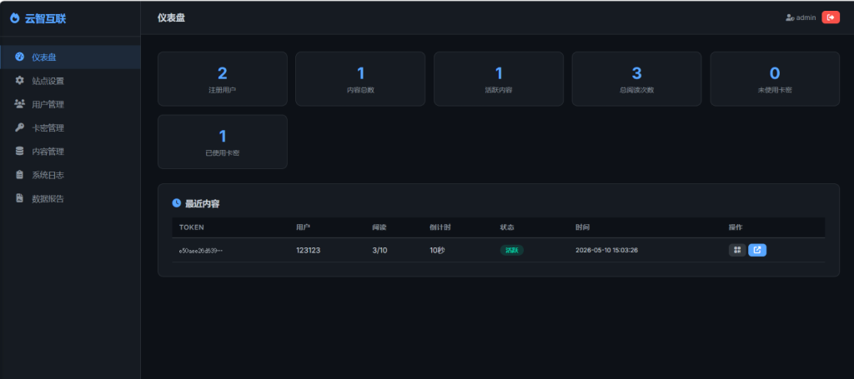Click the 云智互联 brand name
This screenshot has width=854, height=379.
45,18
